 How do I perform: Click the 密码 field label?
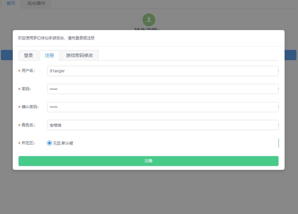26,89
